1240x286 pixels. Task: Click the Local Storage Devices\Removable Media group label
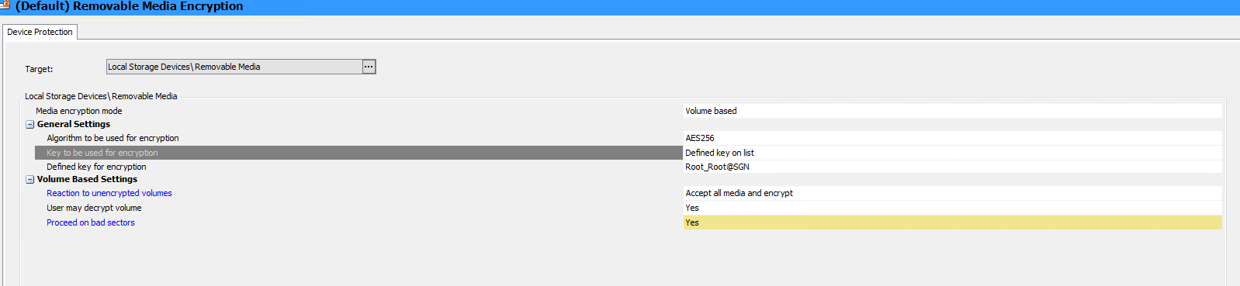(x=101, y=96)
